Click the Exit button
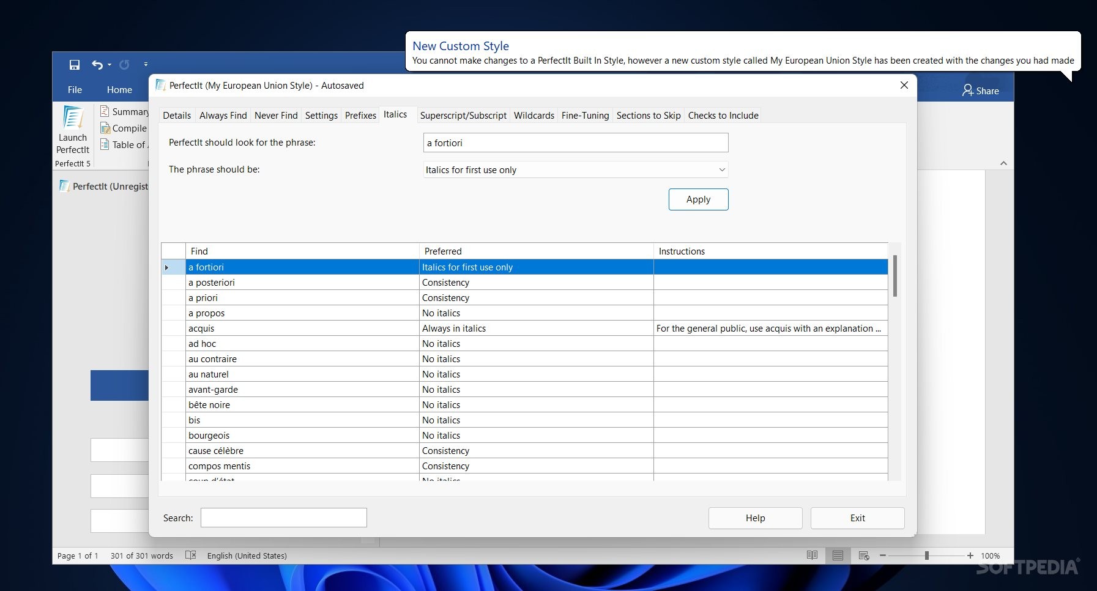 pyautogui.click(x=857, y=518)
